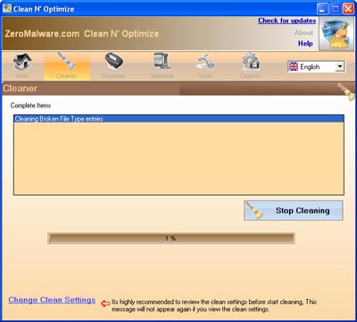Open the About link
This screenshot has width=357, height=322.
[x=303, y=32]
